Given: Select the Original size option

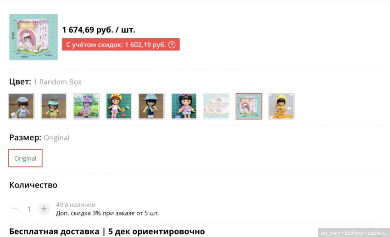Looking at the screenshot, I should 25,158.
